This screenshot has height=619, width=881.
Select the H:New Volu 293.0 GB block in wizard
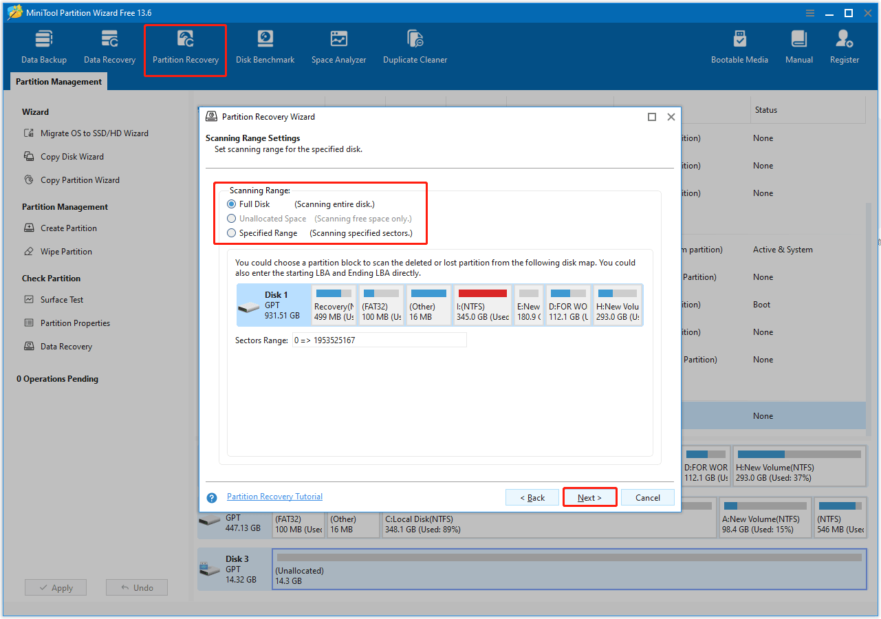coord(618,305)
